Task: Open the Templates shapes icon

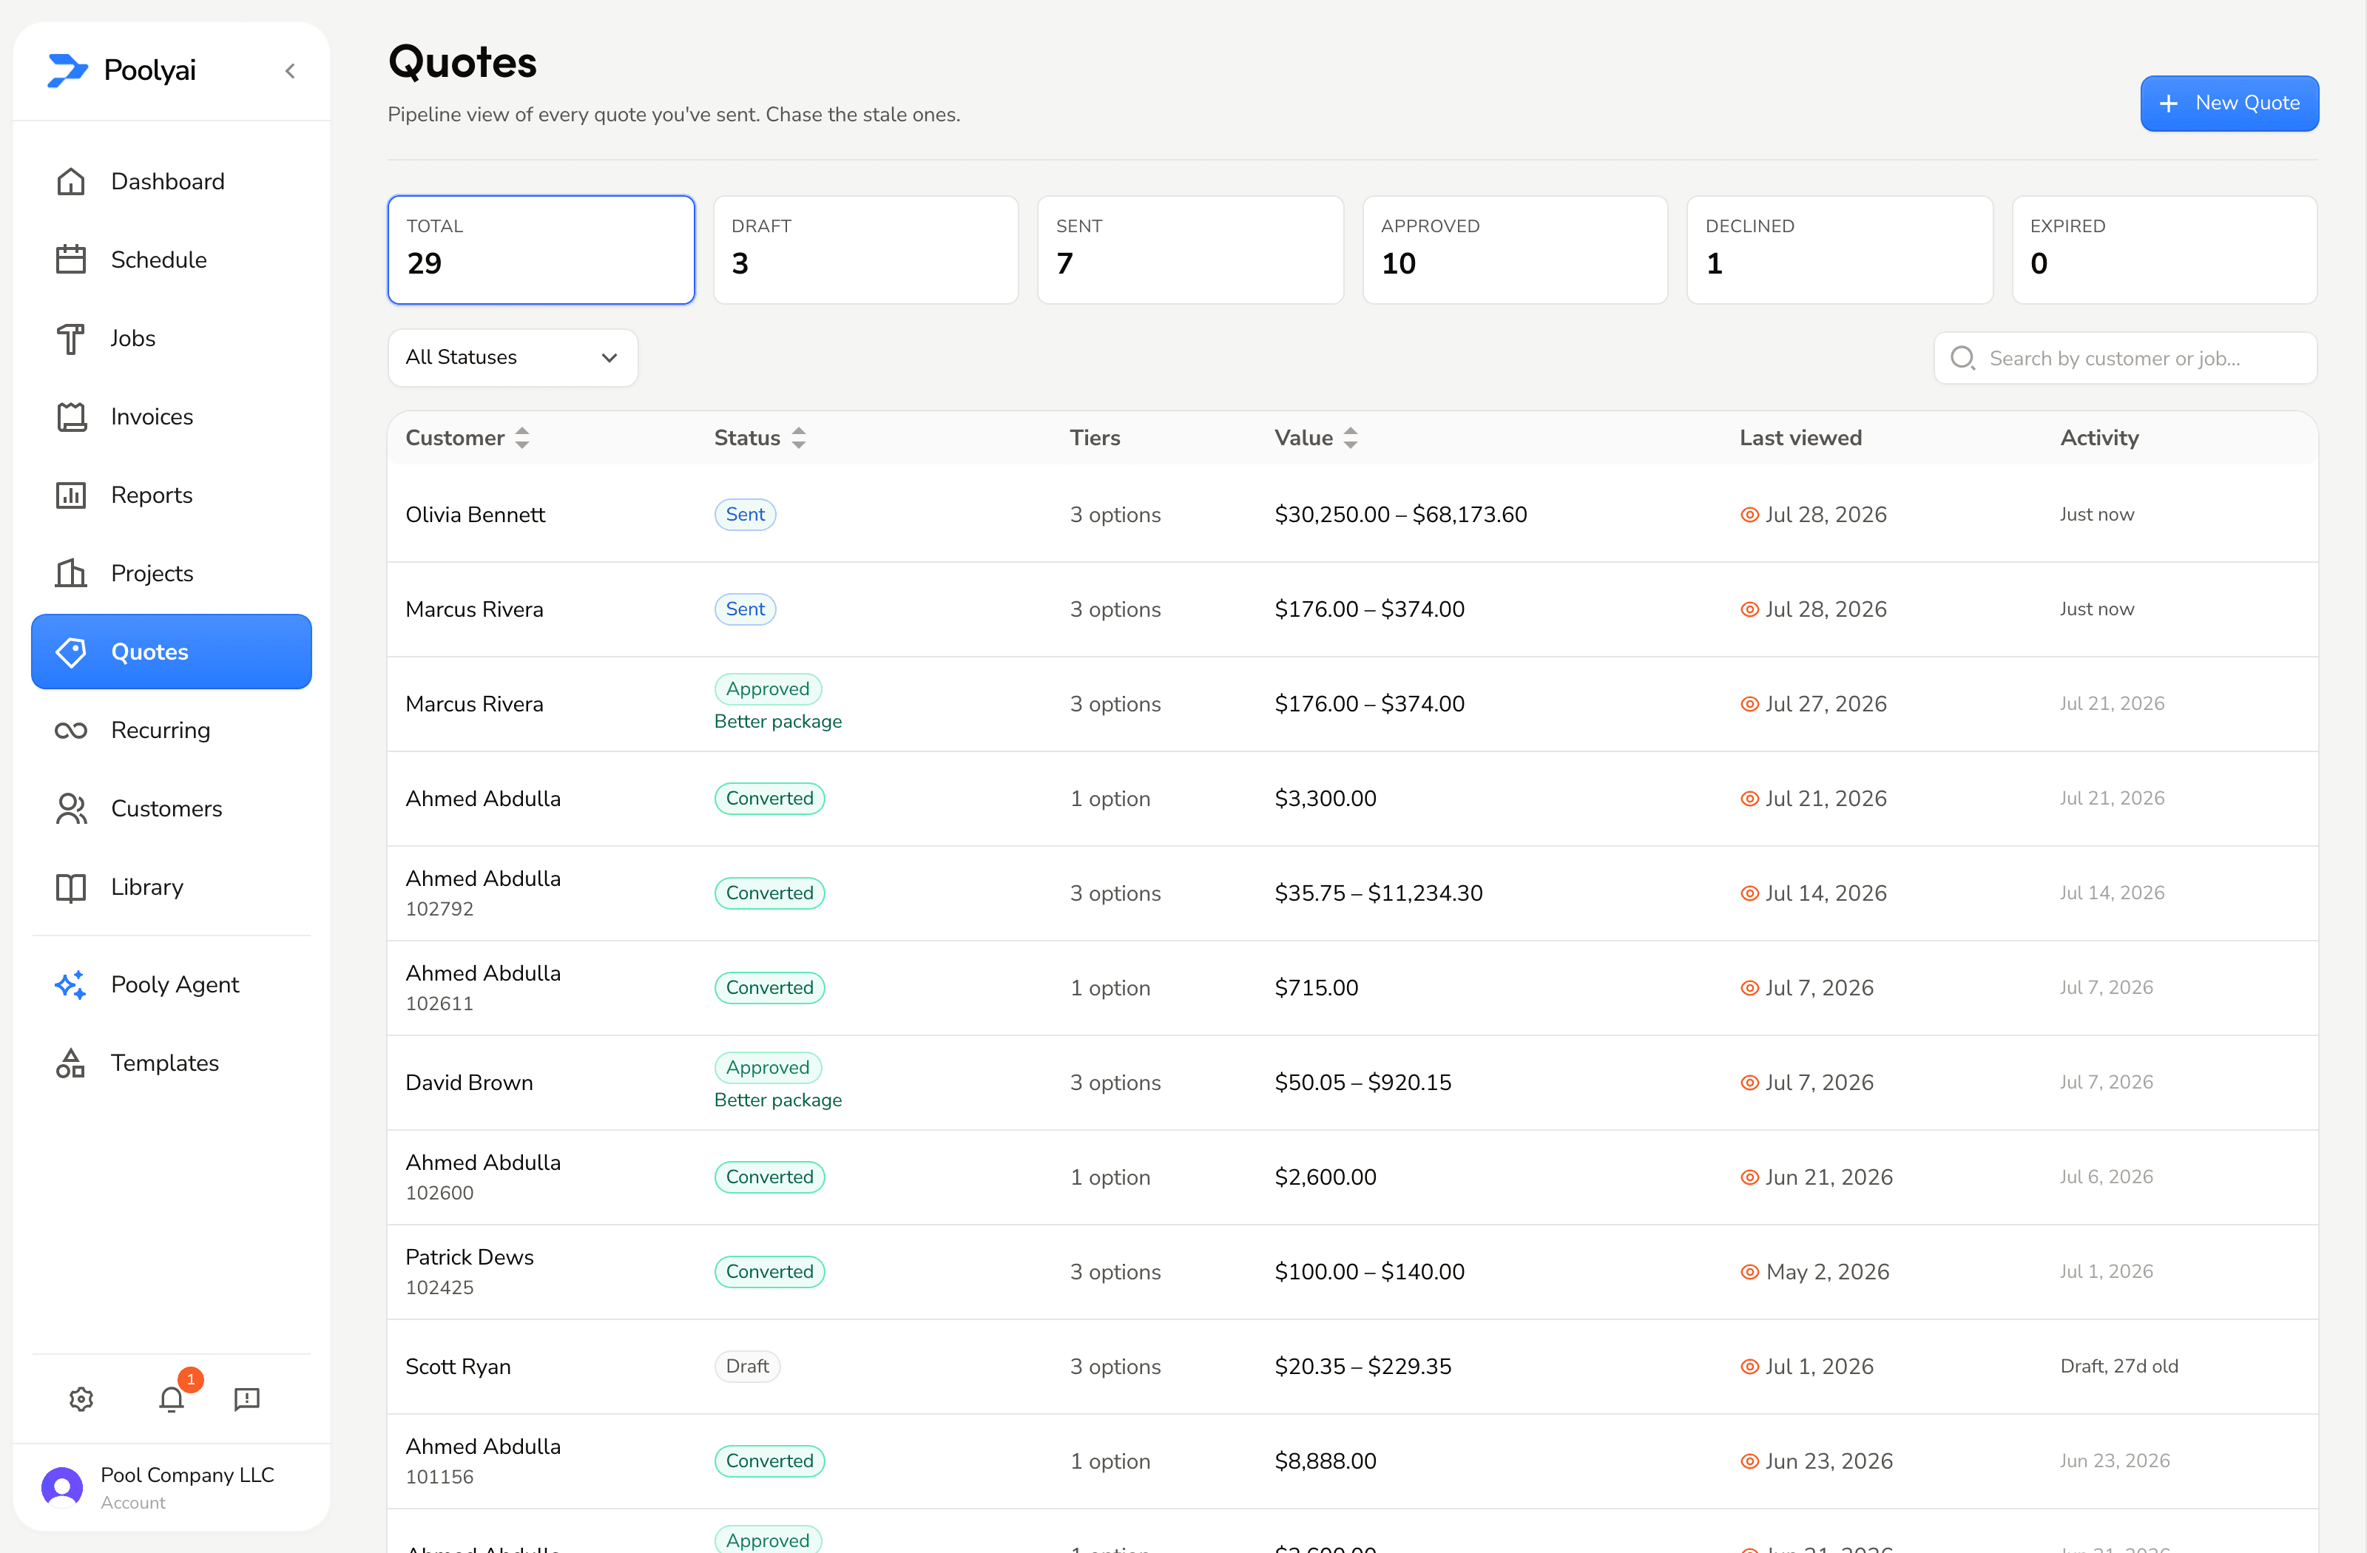Action: click(x=70, y=1063)
